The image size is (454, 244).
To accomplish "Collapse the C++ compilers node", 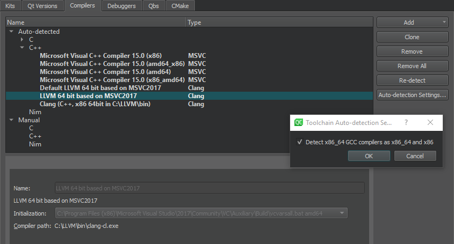I will click(22, 48).
